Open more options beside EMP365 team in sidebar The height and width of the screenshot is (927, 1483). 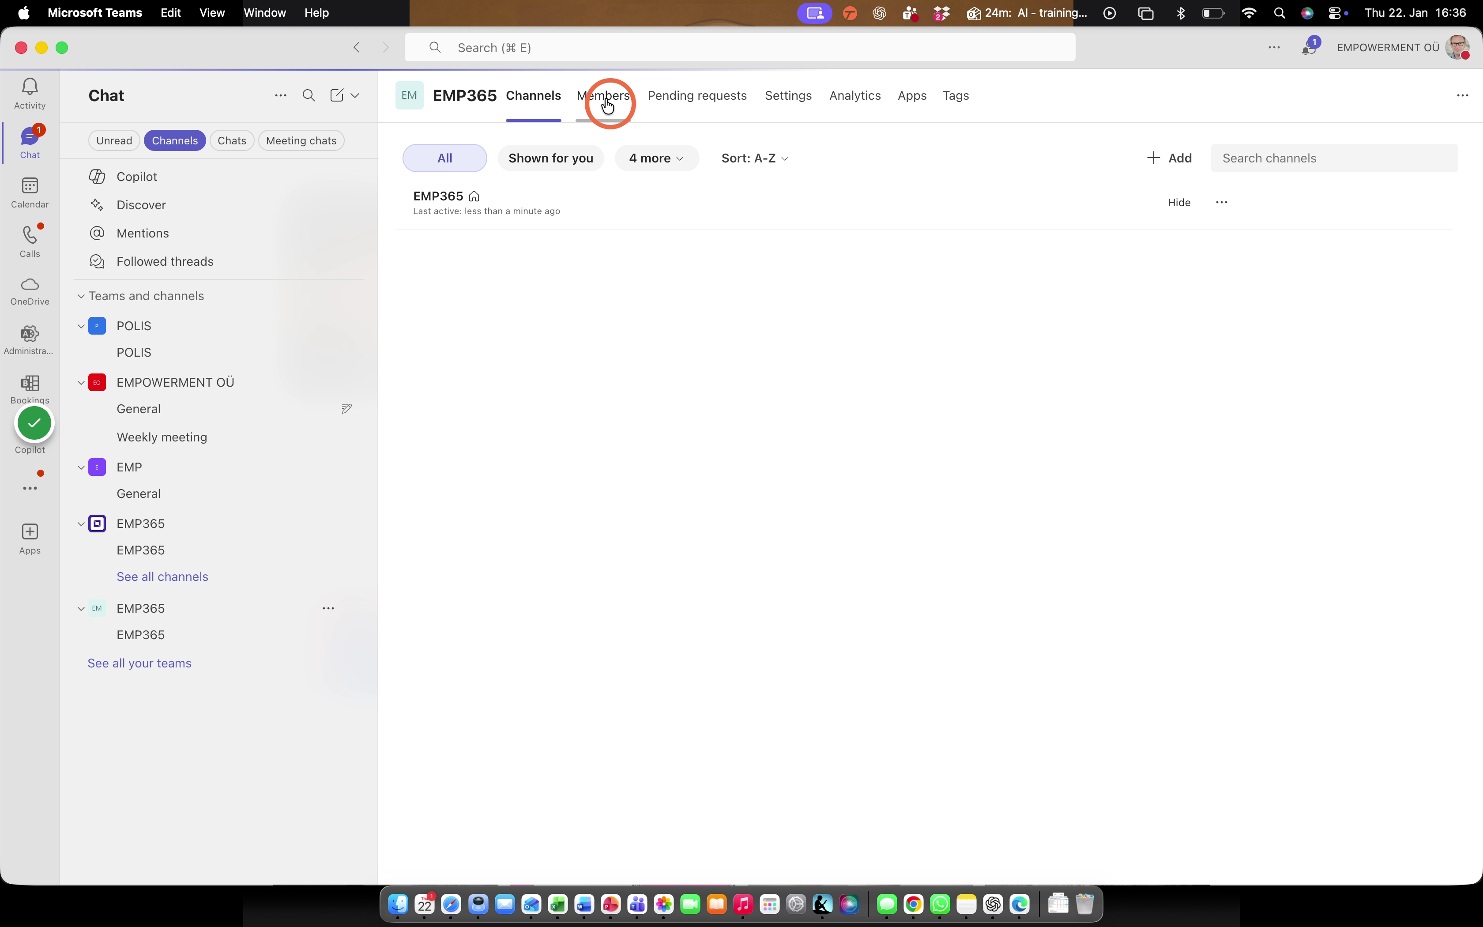coord(328,608)
